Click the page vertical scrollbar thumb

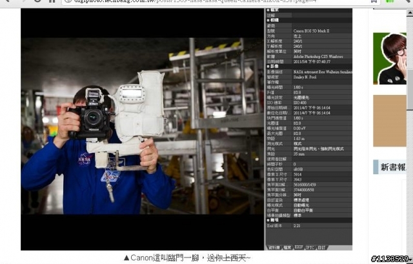click(410, 90)
